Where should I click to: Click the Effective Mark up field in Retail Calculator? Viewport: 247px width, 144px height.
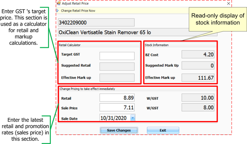tap(117, 78)
